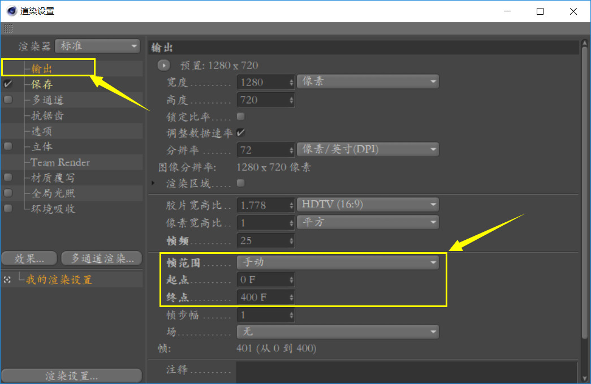Click the 分辨率 field showing 72
Screen dimensions: 591x384
click(263, 150)
